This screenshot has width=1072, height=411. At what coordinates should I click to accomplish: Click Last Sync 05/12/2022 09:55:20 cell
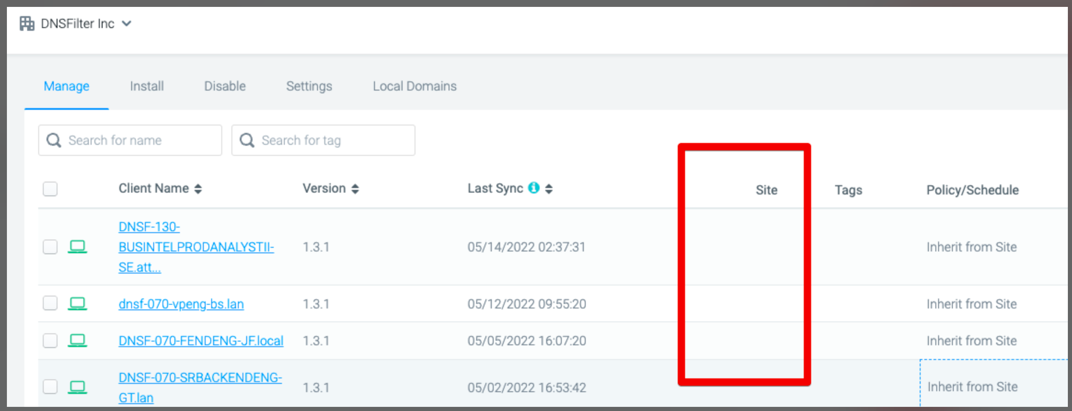point(527,304)
